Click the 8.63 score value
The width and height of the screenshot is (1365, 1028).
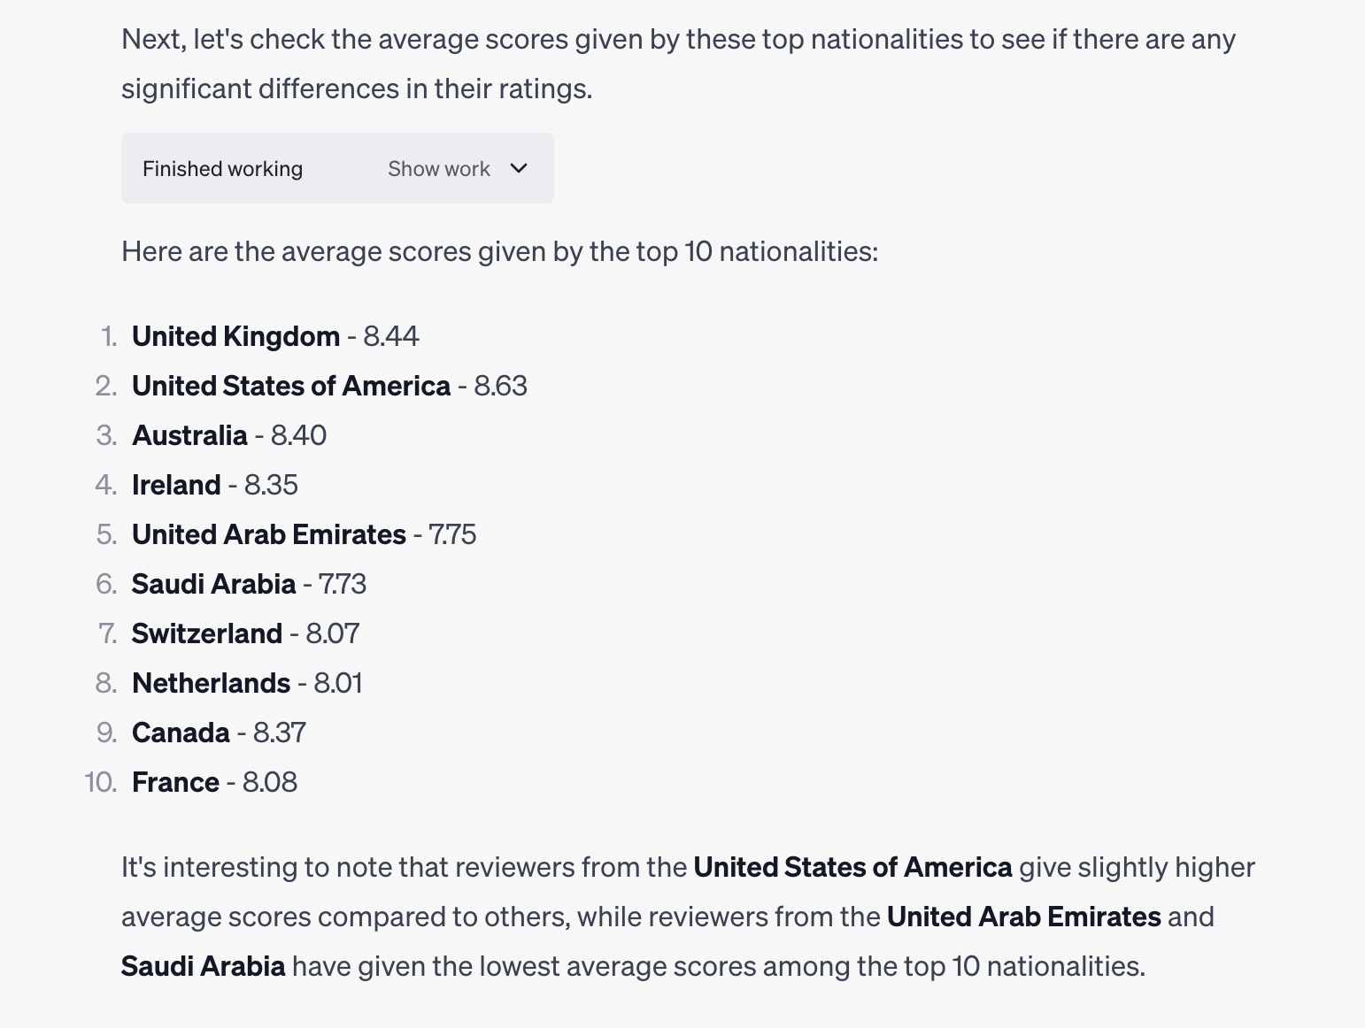(x=500, y=386)
